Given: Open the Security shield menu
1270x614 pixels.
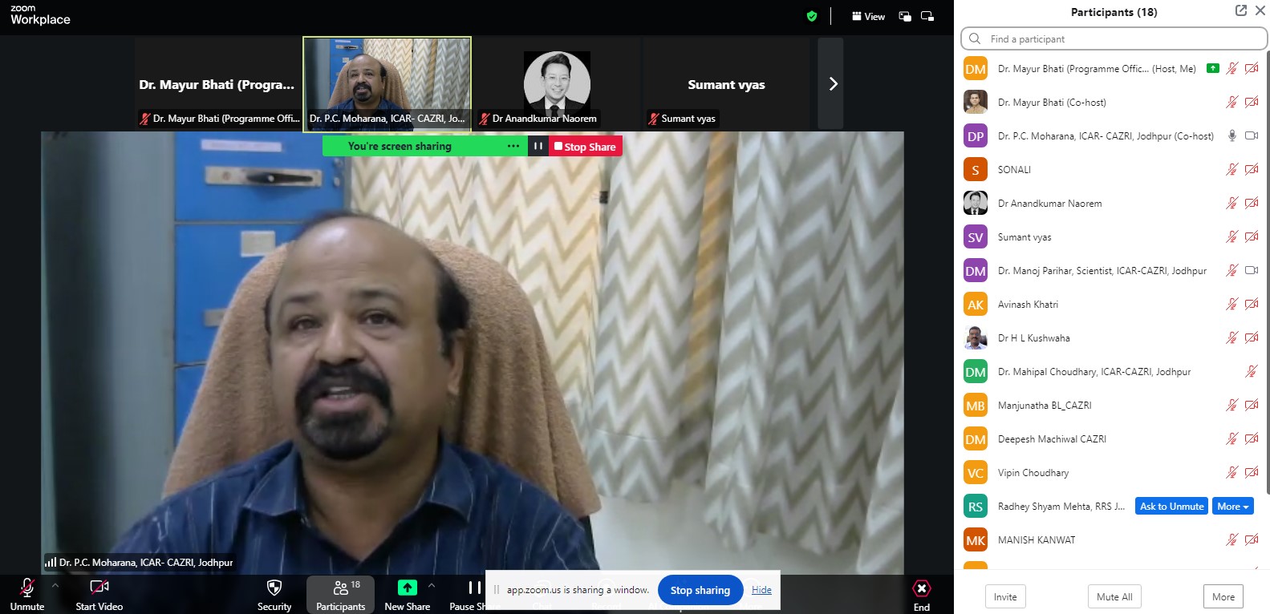Looking at the screenshot, I should pyautogui.click(x=274, y=595).
